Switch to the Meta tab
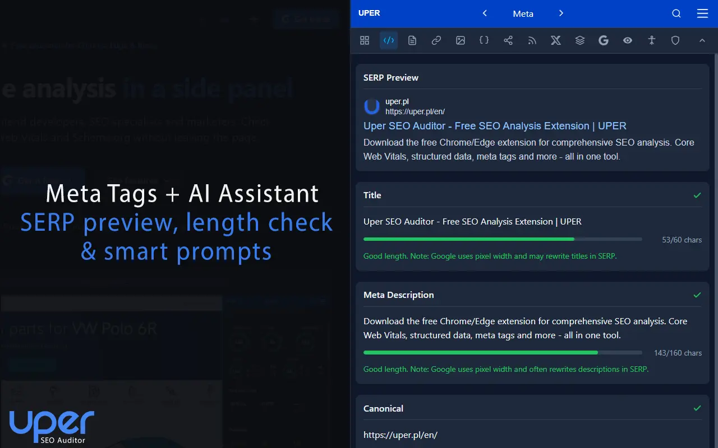This screenshot has height=448, width=718. click(x=523, y=13)
